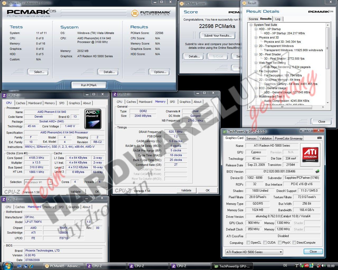Select Audio Compression result row
This screenshot has width=338, height=270.
(287, 101)
